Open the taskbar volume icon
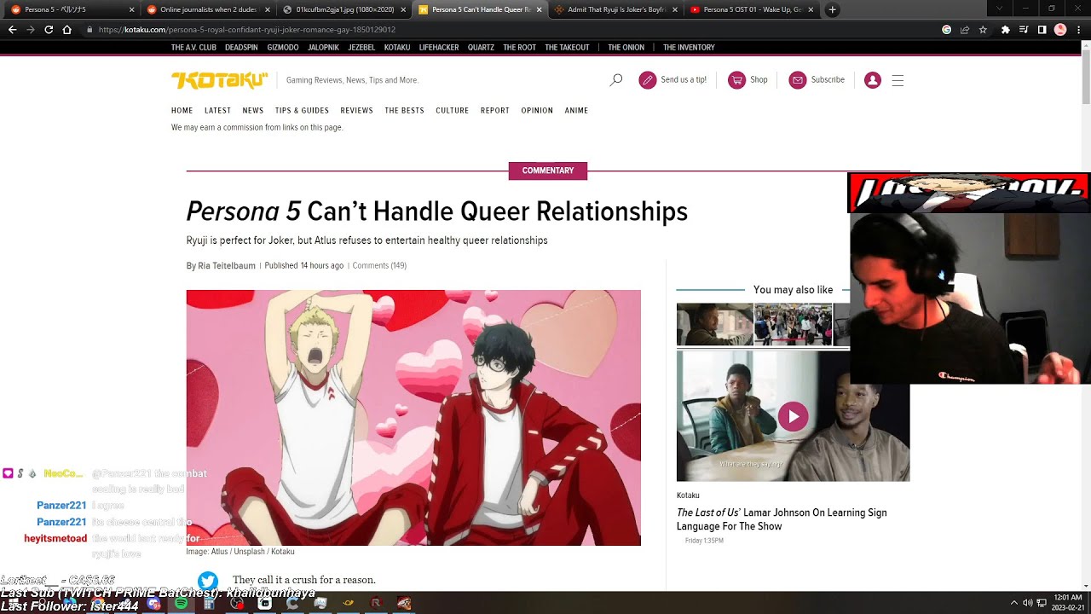Screen dimensions: 1091x614 pyautogui.click(x=1028, y=603)
